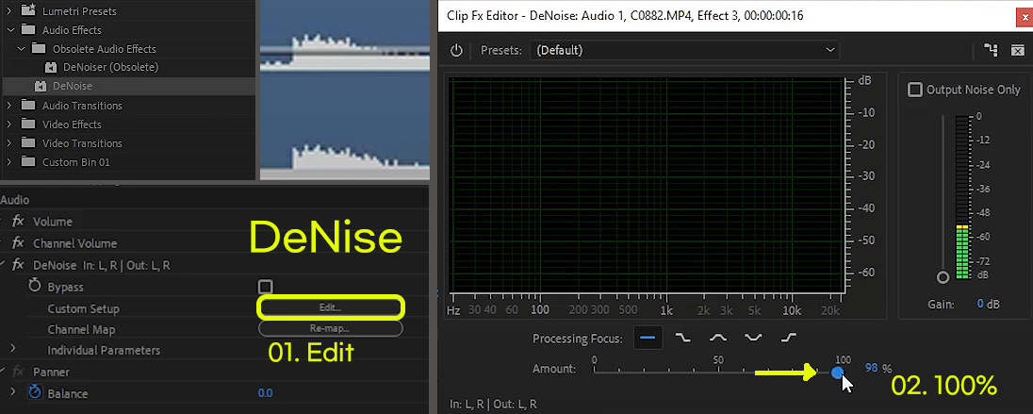Click the Lumetri Presets folder icon
The image size is (1033, 414).
(x=27, y=10)
